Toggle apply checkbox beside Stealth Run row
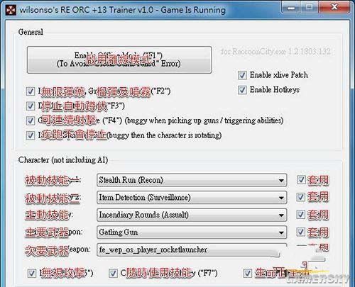The width and height of the screenshot is (355, 287). point(301,180)
